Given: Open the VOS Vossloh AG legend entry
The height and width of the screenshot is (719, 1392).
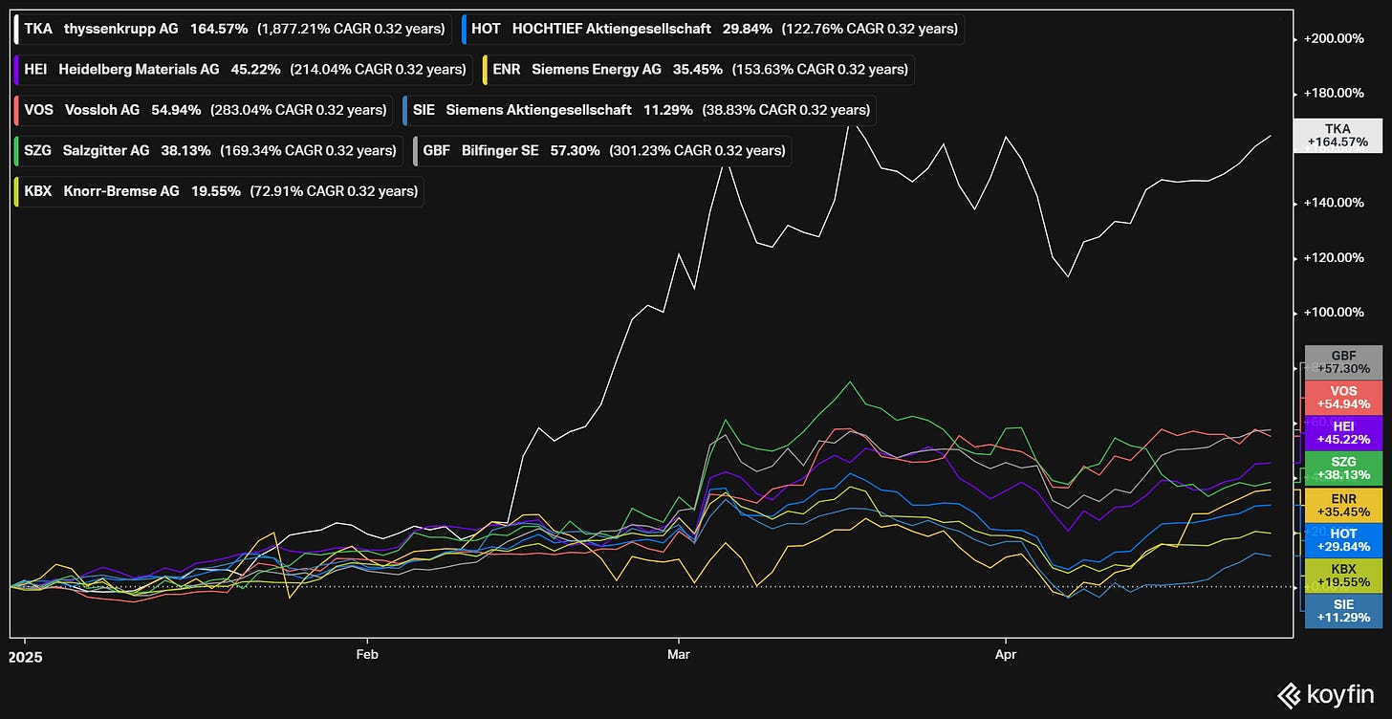Looking at the screenshot, I should pyautogui.click(x=203, y=110).
